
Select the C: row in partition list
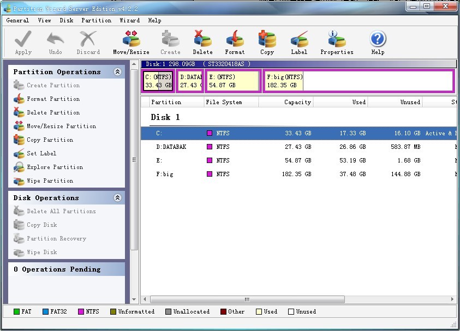point(298,133)
